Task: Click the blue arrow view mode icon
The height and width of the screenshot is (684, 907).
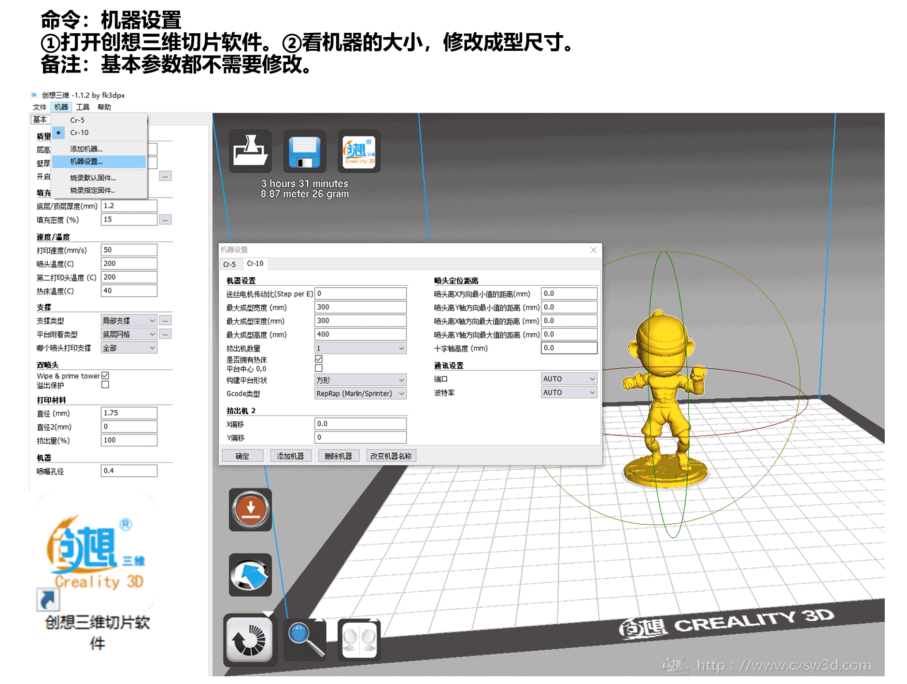Action: 250,574
